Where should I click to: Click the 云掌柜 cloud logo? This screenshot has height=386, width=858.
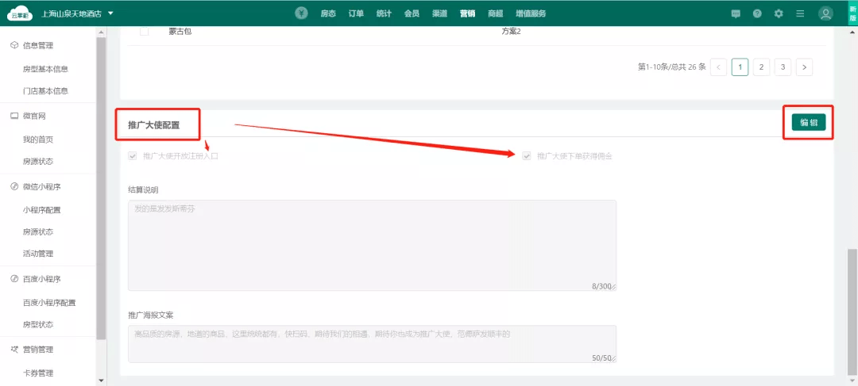point(17,13)
